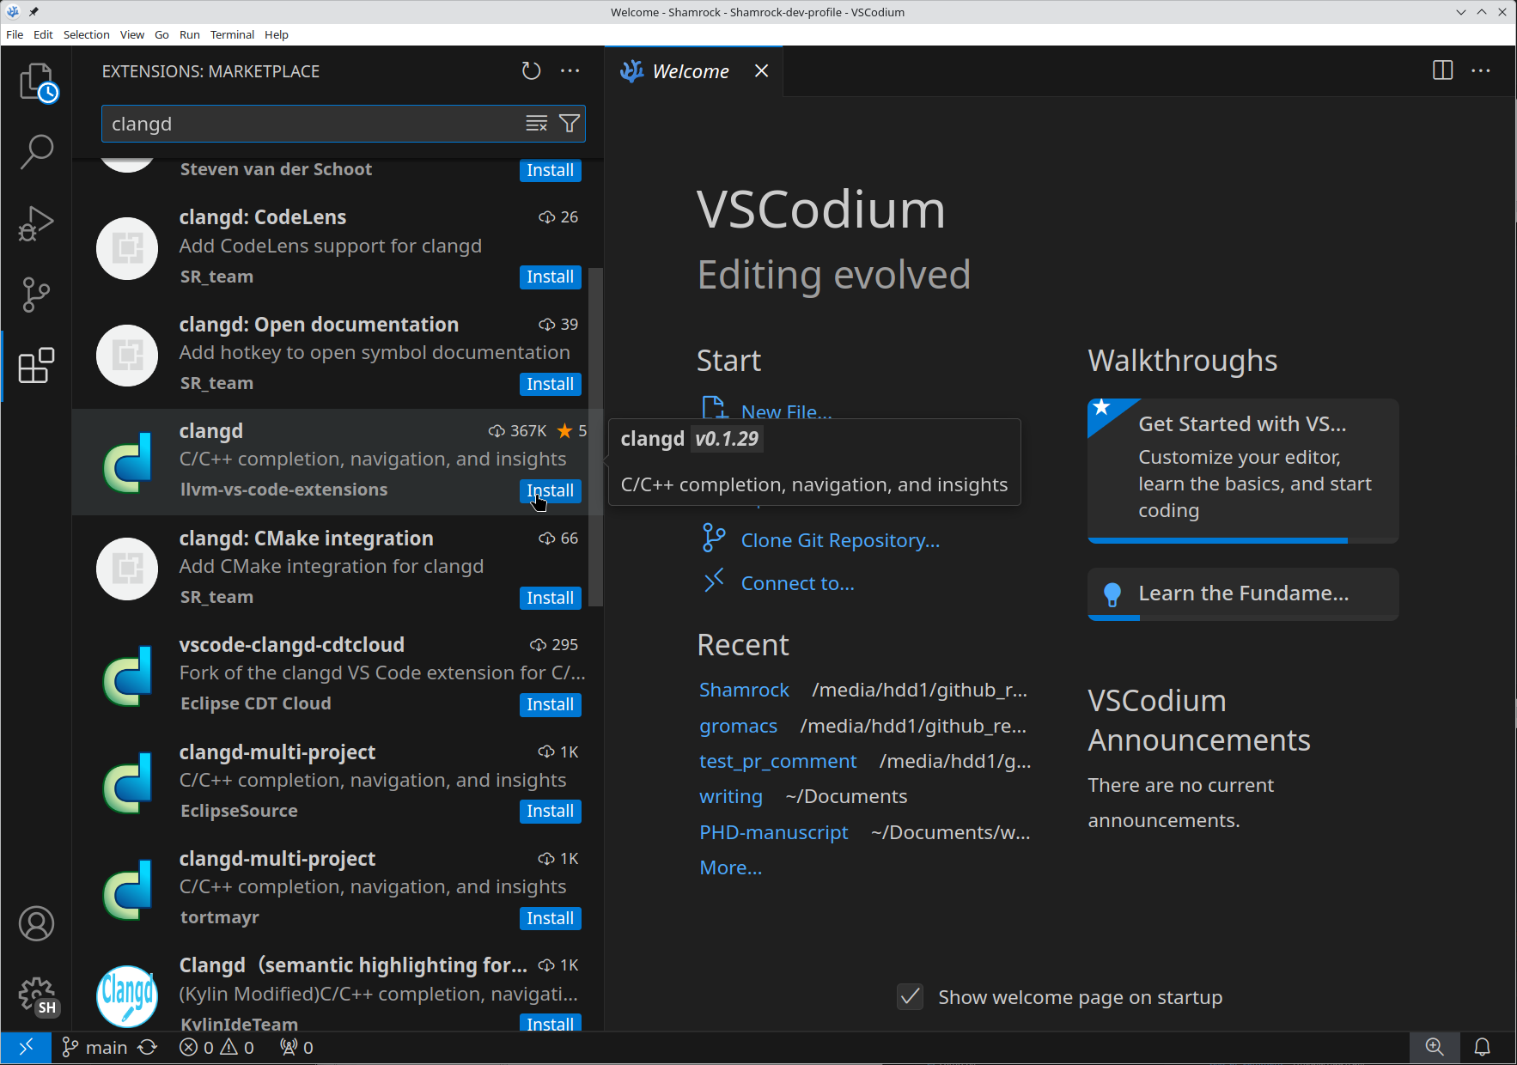Image resolution: width=1517 pixels, height=1065 pixels.
Task: Open the Selection menu
Action: pyautogui.click(x=86, y=34)
